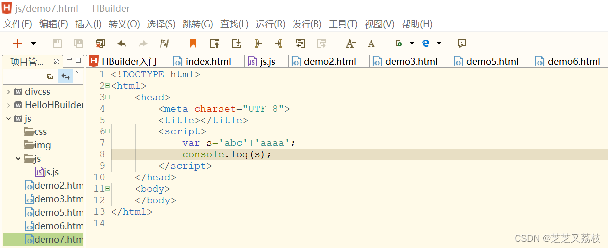Click the up-arrow annotation icon
608x248 pixels.
coord(215,43)
